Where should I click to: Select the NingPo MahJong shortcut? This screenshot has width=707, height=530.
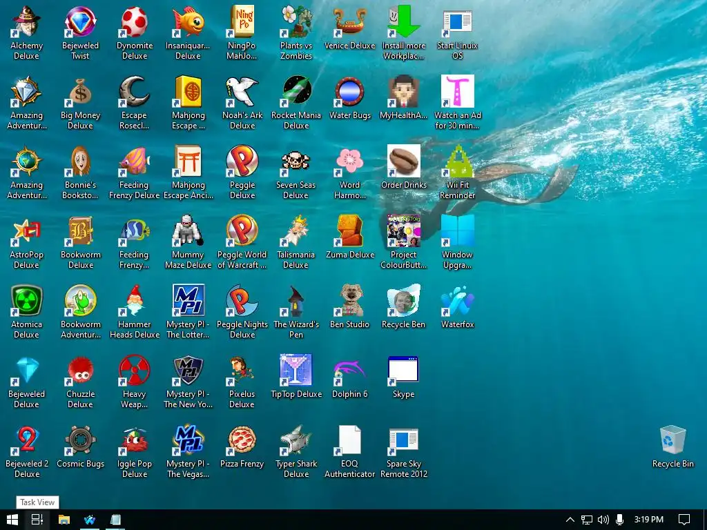coord(242,21)
